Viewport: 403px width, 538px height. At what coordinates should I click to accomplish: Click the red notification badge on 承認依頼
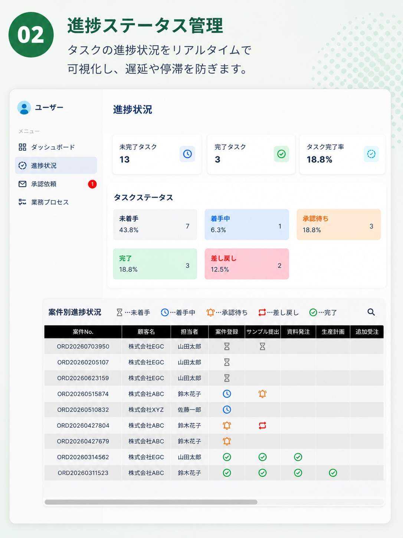click(92, 184)
